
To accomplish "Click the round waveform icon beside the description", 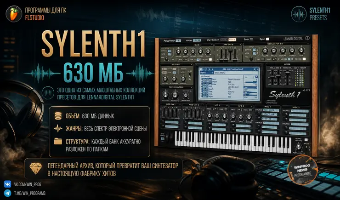I will (48, 93).
